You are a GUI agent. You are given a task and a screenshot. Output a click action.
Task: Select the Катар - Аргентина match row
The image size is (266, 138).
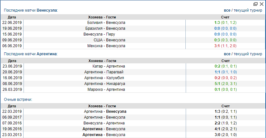106,66
